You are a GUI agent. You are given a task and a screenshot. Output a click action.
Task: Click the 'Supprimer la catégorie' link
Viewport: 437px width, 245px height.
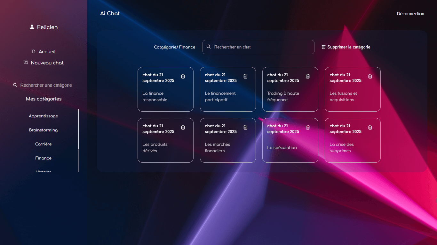(x=348, y=47)
